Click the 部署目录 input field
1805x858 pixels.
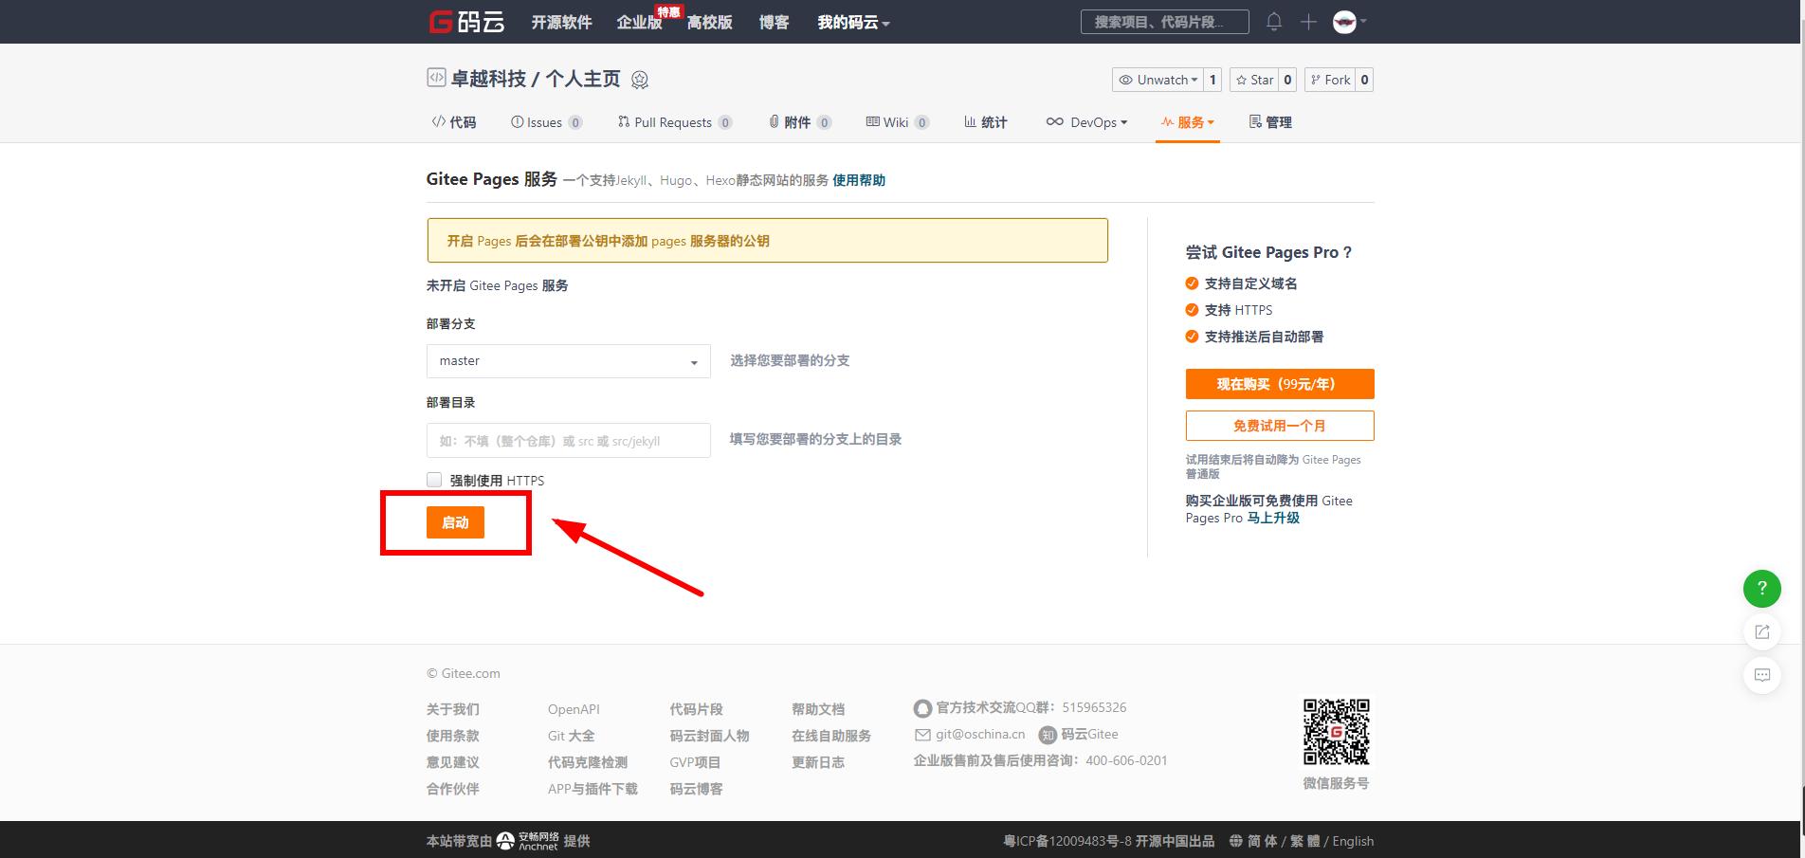pos(567,440)
